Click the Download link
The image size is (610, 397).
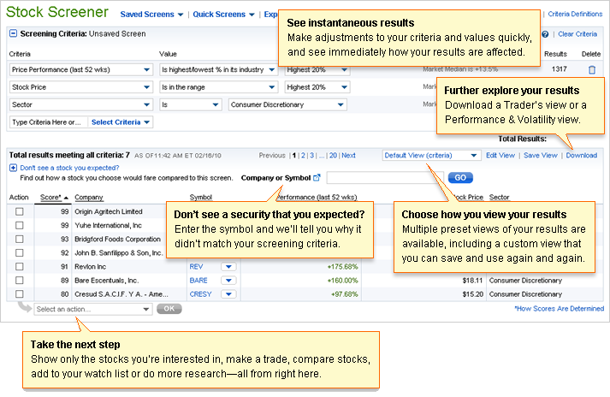click(581, 156)
